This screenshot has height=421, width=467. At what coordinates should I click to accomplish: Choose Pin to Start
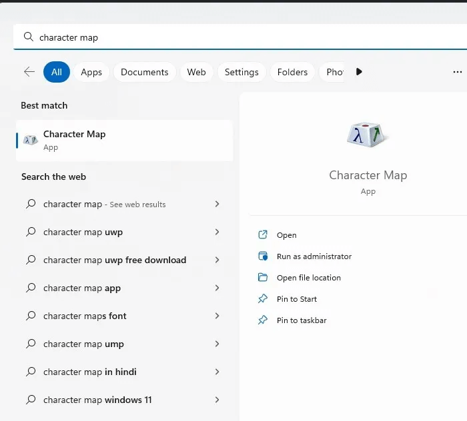(x=297, y=299)
